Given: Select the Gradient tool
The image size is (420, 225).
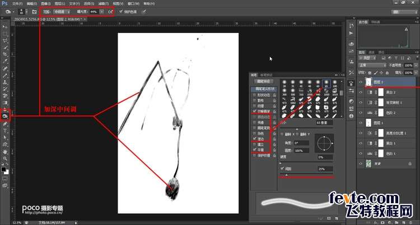Looking at the screenshot, I should coord(5,103).
